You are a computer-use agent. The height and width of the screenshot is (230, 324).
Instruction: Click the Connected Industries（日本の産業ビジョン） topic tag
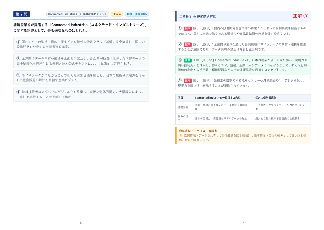click(x=78, y=14)
